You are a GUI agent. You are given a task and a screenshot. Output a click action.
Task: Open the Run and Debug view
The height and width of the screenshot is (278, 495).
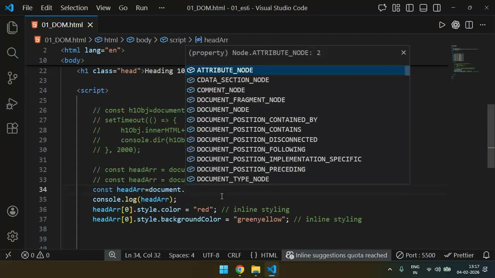12,103
